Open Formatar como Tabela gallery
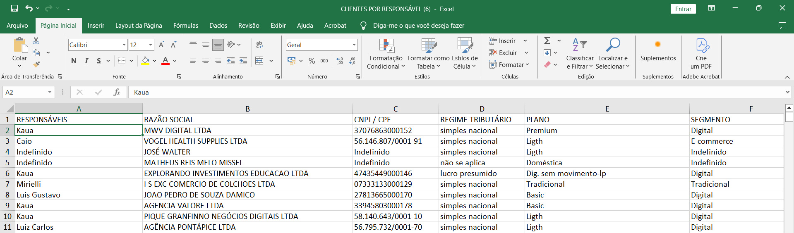This screenshot has width=794, height=233. 429,54
